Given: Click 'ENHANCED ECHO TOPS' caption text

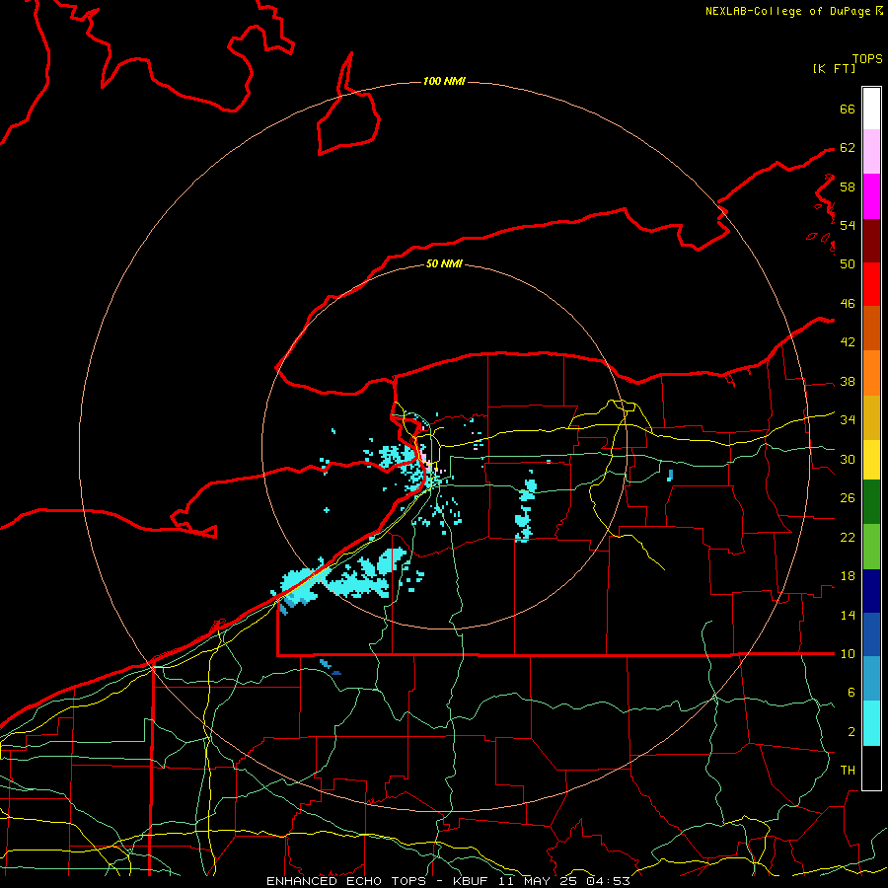Looking at the screenshot, I should coord(346,881).
